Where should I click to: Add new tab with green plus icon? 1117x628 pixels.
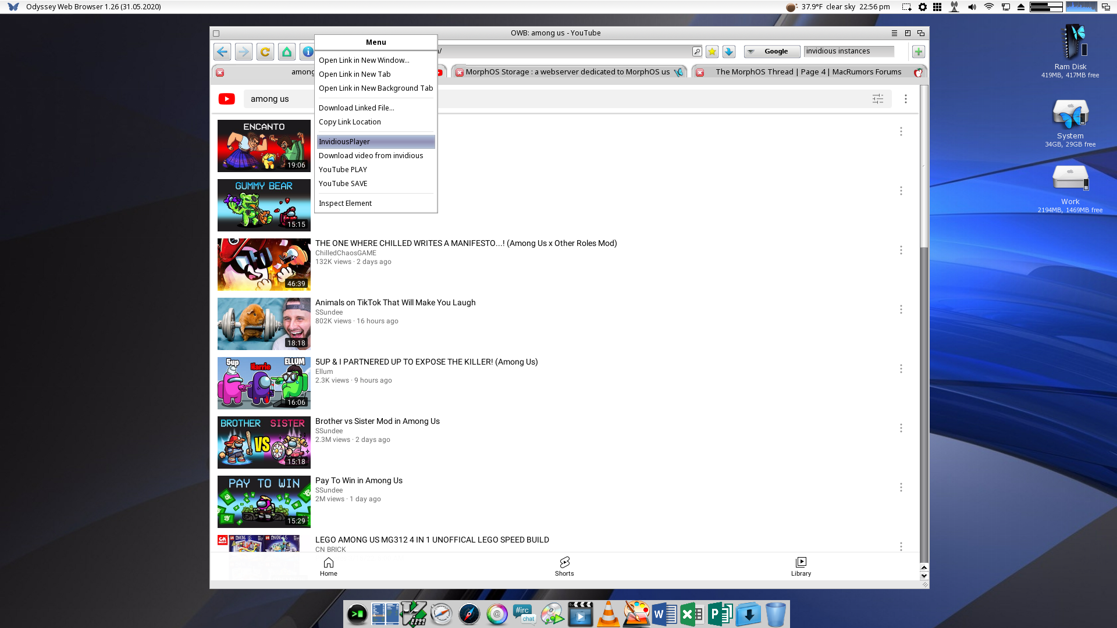tap(919, 52)
